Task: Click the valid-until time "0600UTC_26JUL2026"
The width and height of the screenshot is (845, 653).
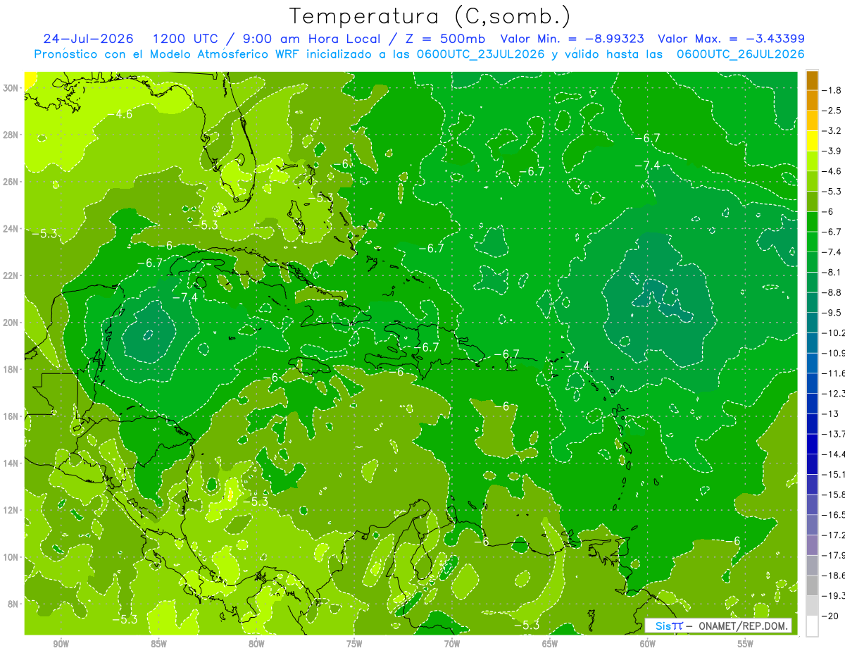Action: pyautogui.click(x=740, y=54)
